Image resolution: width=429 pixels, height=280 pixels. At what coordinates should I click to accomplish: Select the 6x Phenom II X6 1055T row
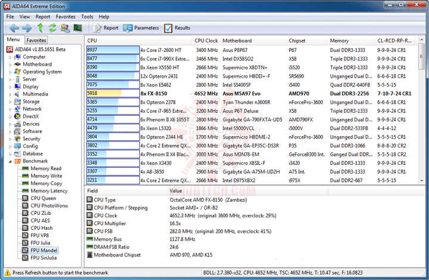pos(252,119)
